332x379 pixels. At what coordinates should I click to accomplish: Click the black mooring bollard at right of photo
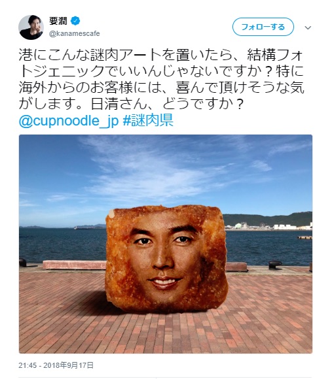pyautogui.click(x=275, y=265)
